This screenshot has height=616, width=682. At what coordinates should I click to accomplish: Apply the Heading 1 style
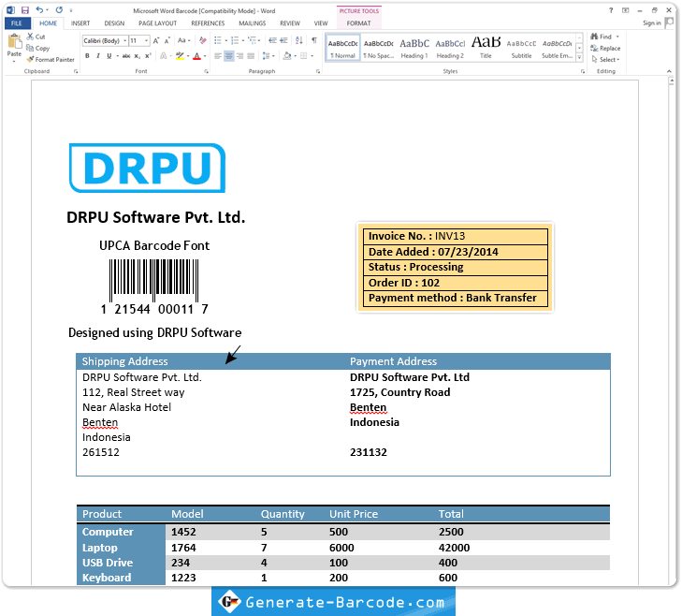point(414,48)
